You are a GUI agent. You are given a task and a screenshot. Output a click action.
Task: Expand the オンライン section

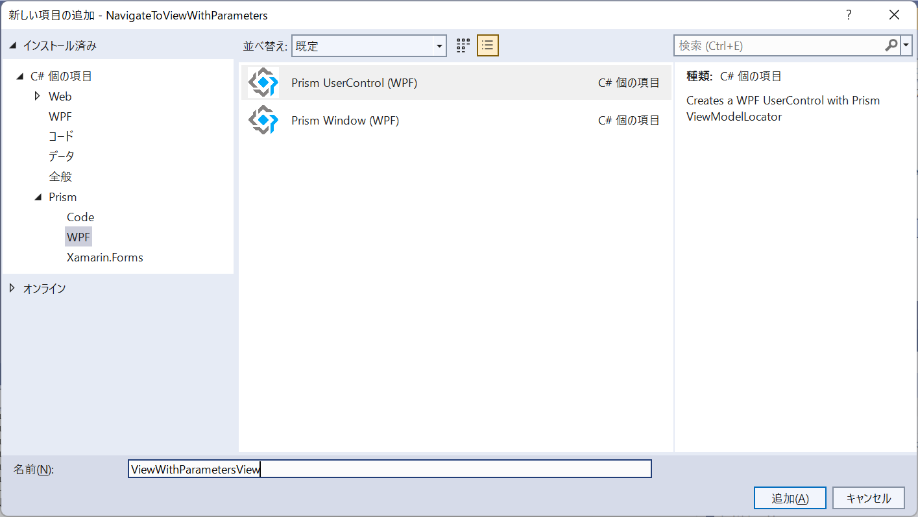(12, 289)
